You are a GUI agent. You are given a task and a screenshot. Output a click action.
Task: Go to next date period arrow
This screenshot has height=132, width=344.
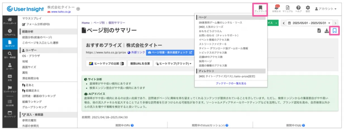coord(336,23)
